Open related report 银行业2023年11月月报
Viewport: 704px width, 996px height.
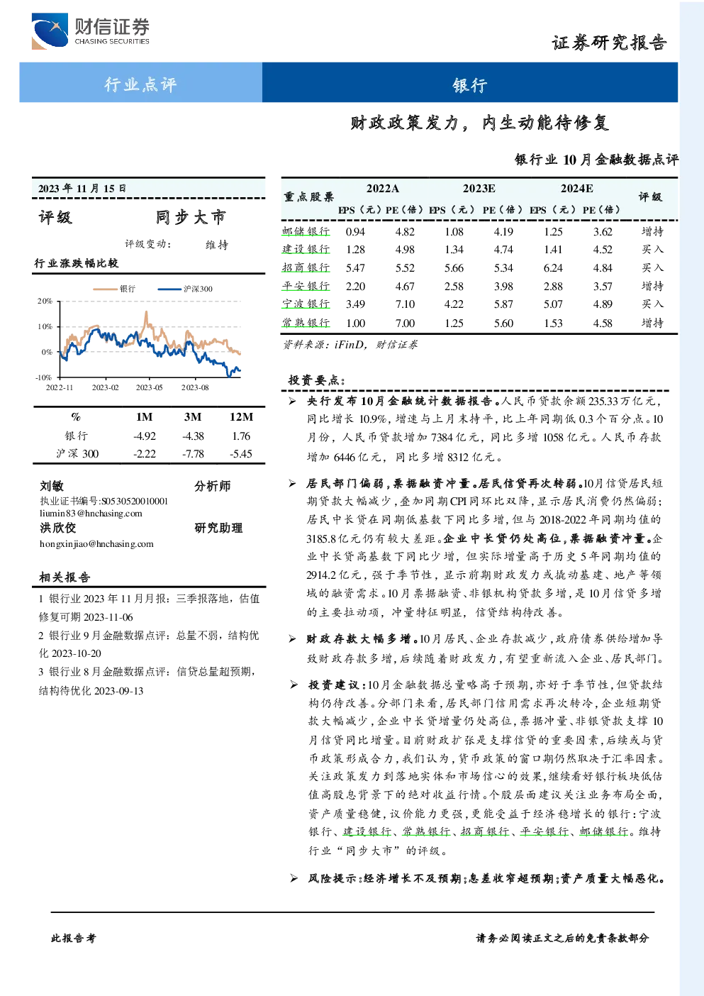point(149,608)
